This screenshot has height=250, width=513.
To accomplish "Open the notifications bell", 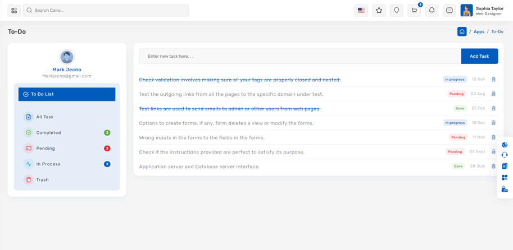I will pyautogui.click(x=432, y=10).
